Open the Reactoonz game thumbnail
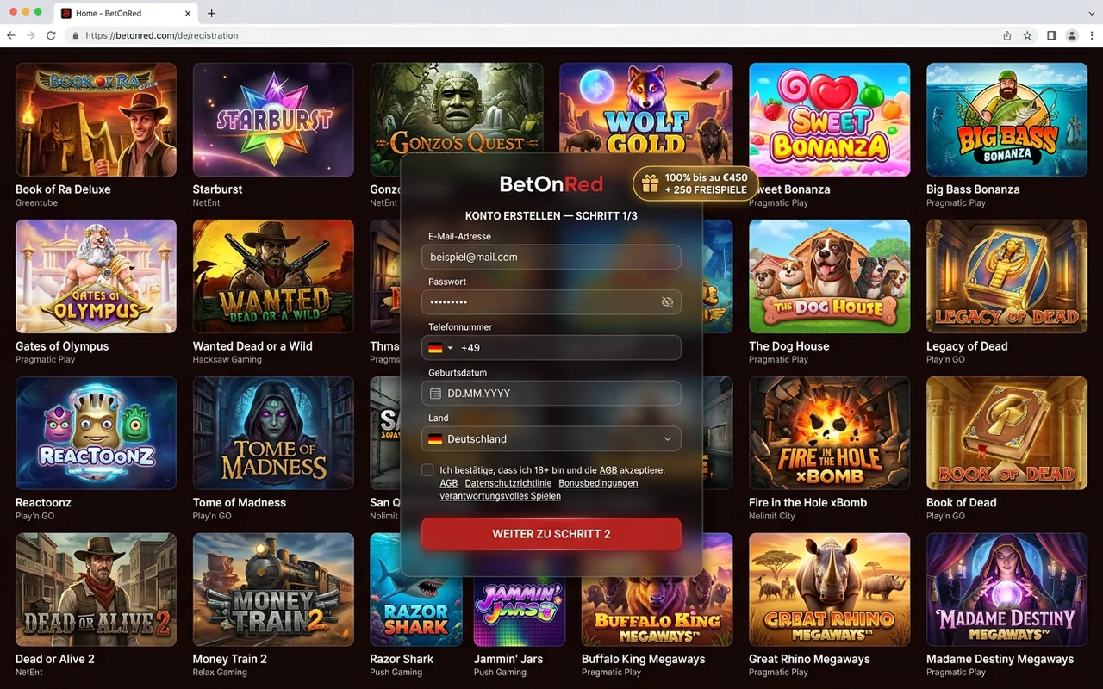 pos(96,433)
